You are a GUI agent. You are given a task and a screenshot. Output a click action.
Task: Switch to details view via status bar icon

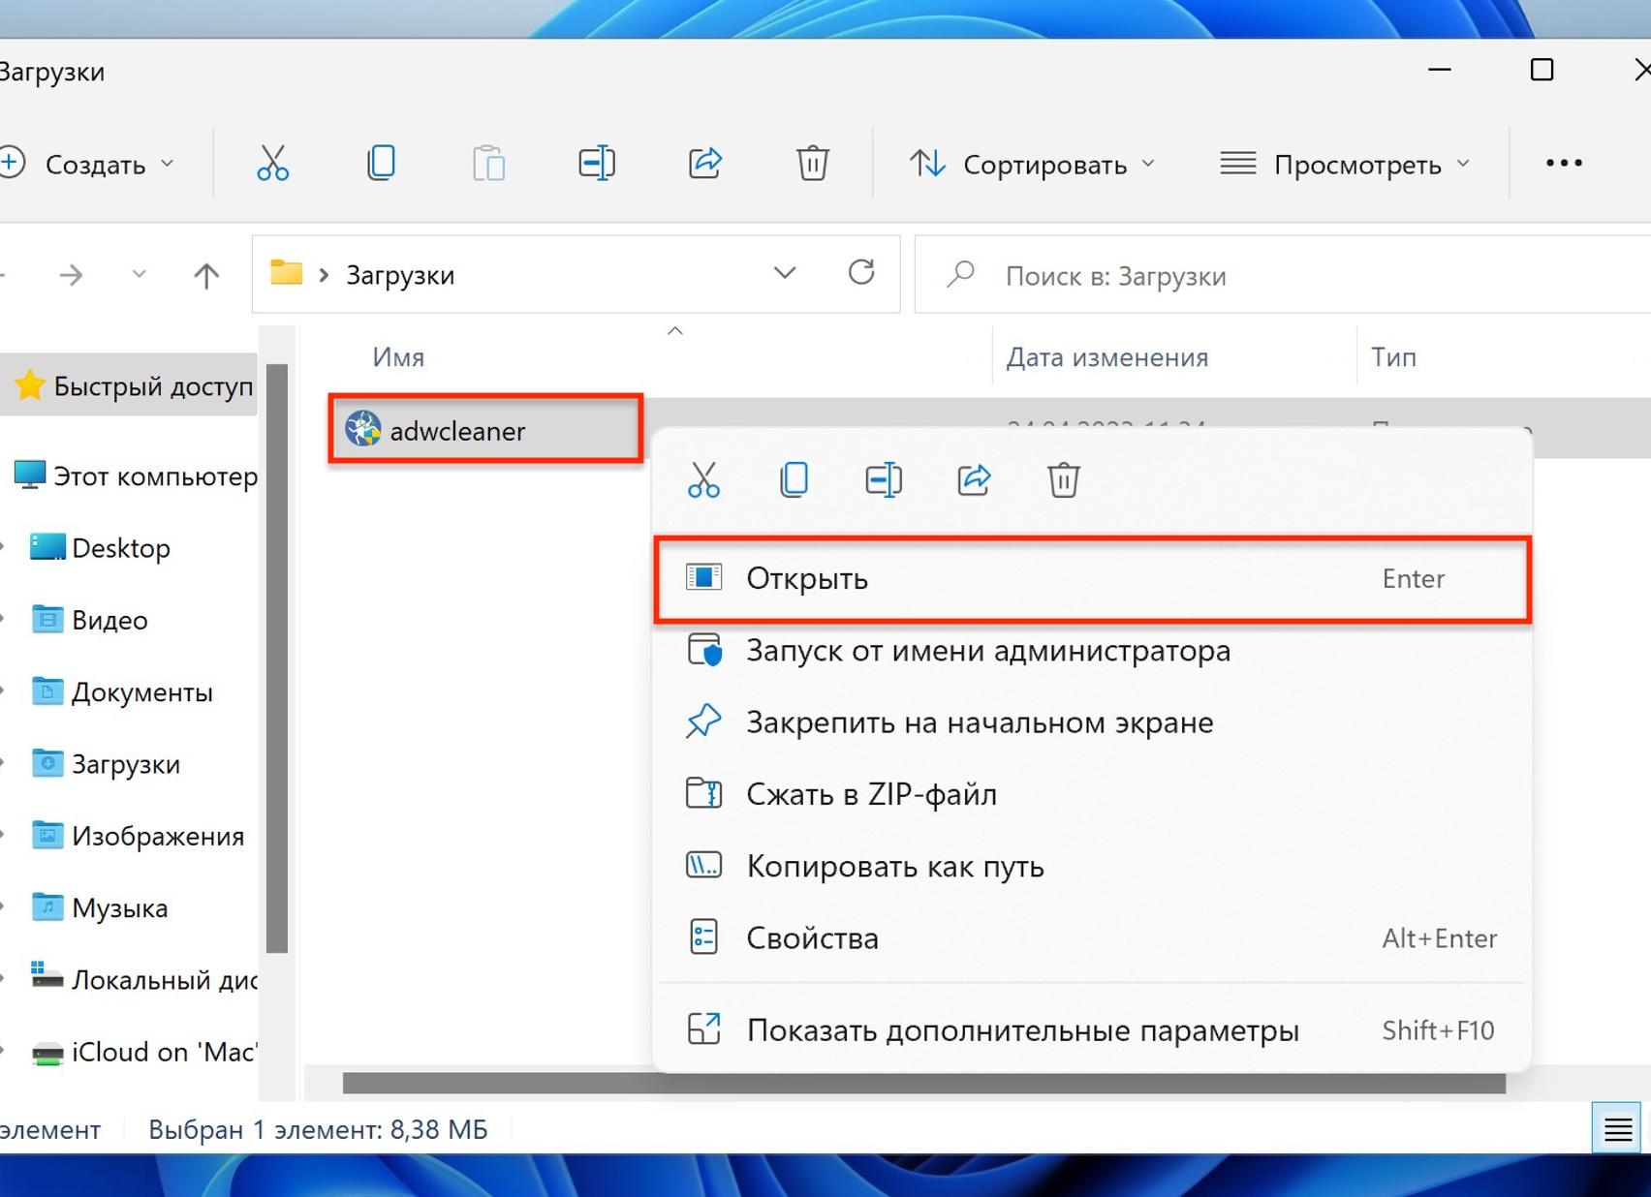point(1616,1129)
